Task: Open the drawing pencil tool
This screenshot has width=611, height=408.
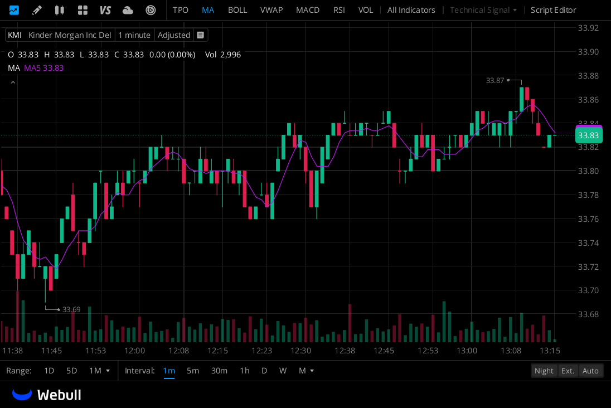Action: coord(37,10)
